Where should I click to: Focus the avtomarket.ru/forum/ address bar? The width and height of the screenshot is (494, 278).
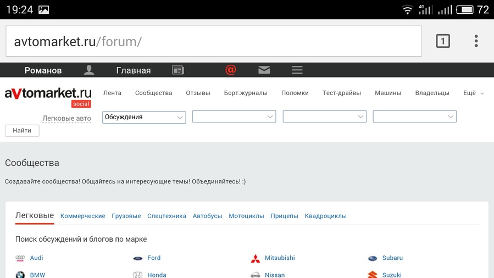coord(214,41)
